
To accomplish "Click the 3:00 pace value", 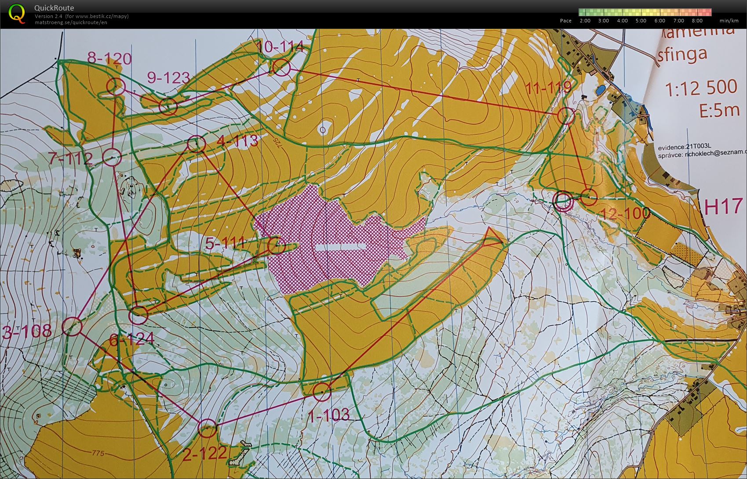I will (x=603, y=21).
